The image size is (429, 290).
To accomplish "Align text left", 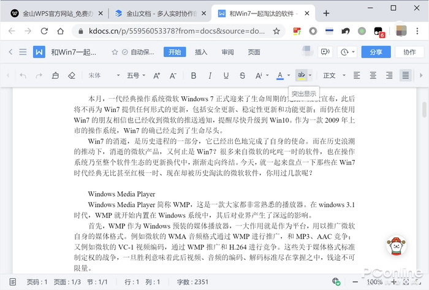I will coord(357,75).
